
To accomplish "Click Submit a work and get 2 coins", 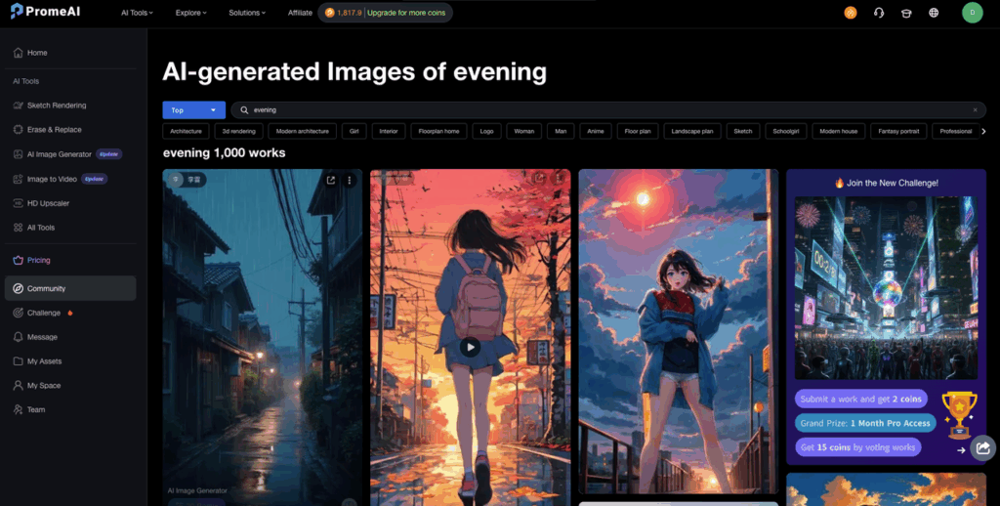I will (x=861, y=399).
